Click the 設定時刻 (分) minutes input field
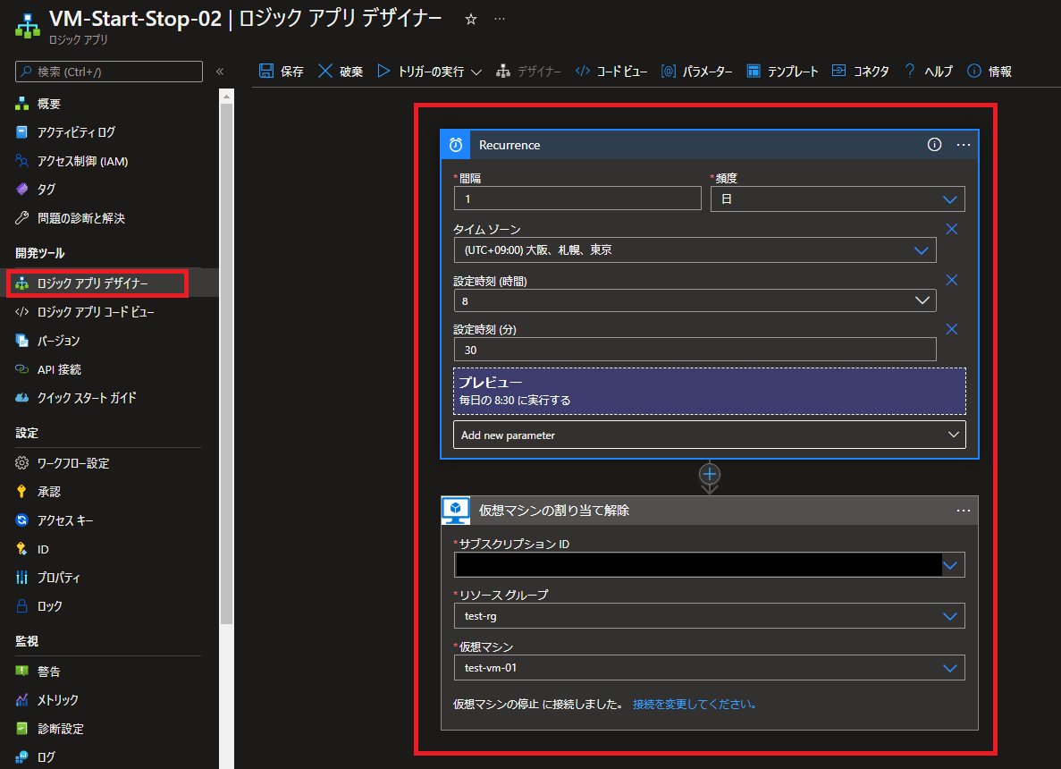1061x769 pixels. (x=695, y=350)
